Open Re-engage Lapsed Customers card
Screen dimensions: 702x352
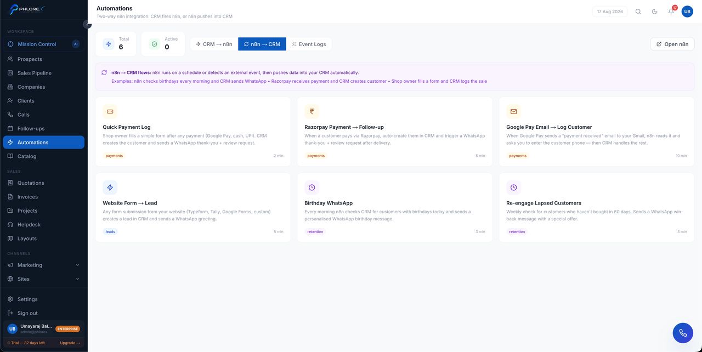point(597,208)
